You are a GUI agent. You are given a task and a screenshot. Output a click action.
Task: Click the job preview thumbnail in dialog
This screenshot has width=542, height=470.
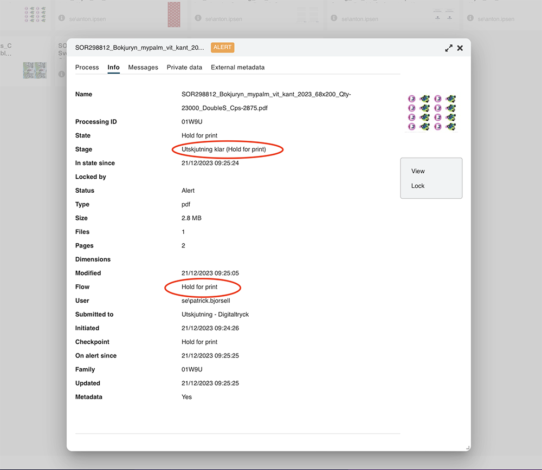431,113
